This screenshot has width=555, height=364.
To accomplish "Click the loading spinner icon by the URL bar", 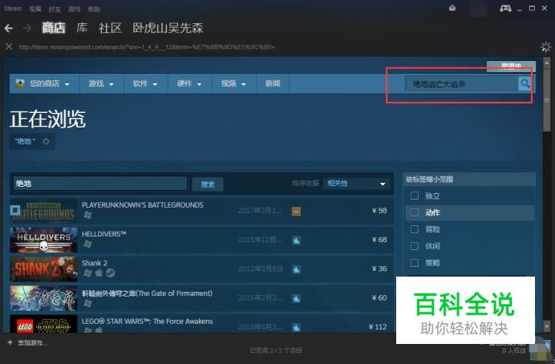I will pos(546,47).
